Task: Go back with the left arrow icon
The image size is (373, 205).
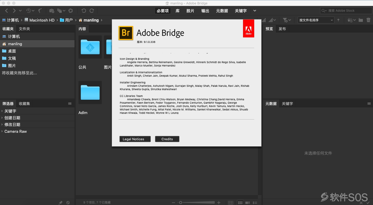Action: (x=7, y=11)
